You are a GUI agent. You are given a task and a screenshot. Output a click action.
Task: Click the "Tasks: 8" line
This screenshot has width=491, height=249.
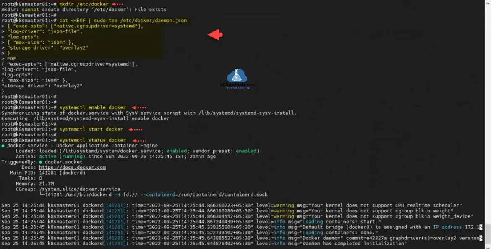(x=30, y=178)
